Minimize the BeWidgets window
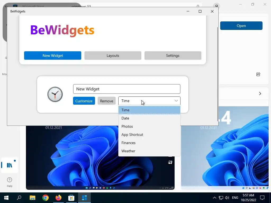 point(188,11)
